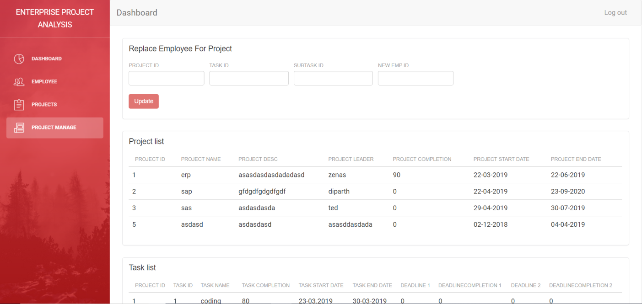
Task: Click the TASK START DATE column header
Action: coord(321,285)
